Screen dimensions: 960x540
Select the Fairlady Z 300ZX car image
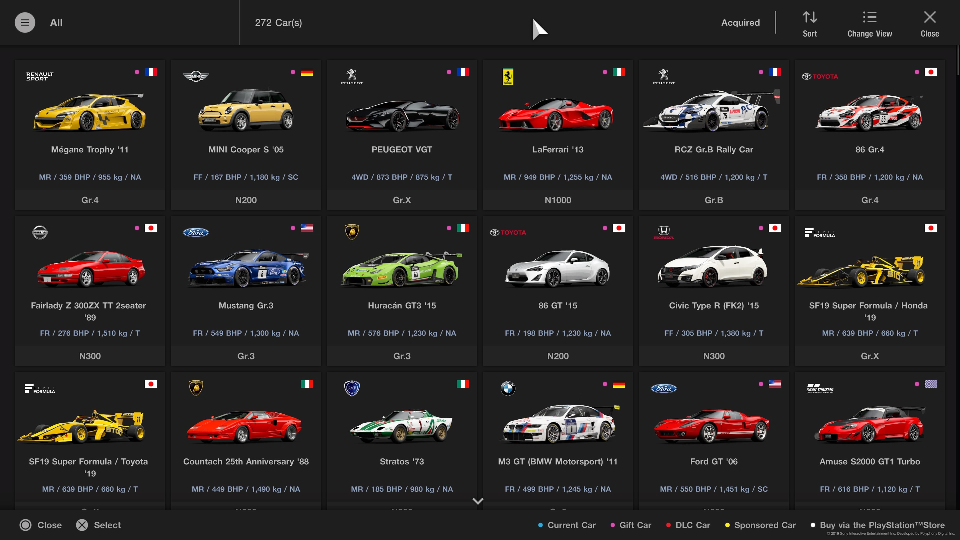tap(91, 269)
